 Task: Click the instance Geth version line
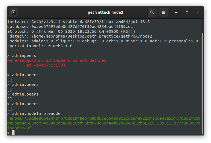click(78, 22)
